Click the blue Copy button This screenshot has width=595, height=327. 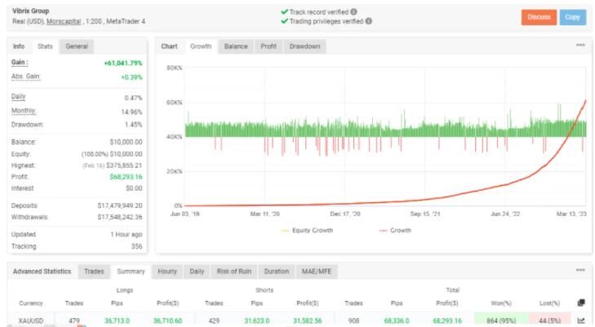click(x=572, y=17)
